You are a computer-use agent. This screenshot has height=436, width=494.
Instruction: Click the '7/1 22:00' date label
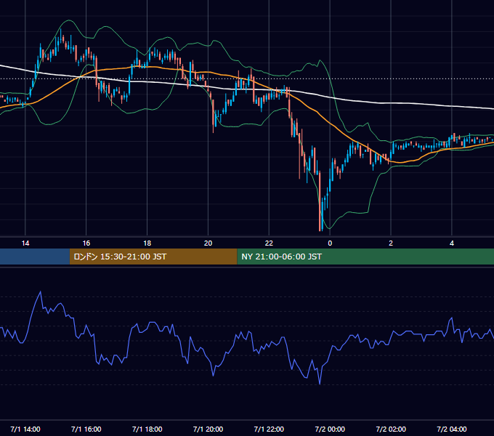269,429
